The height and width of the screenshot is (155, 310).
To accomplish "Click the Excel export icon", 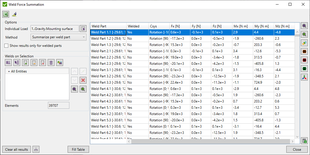I will coord(6,14).
